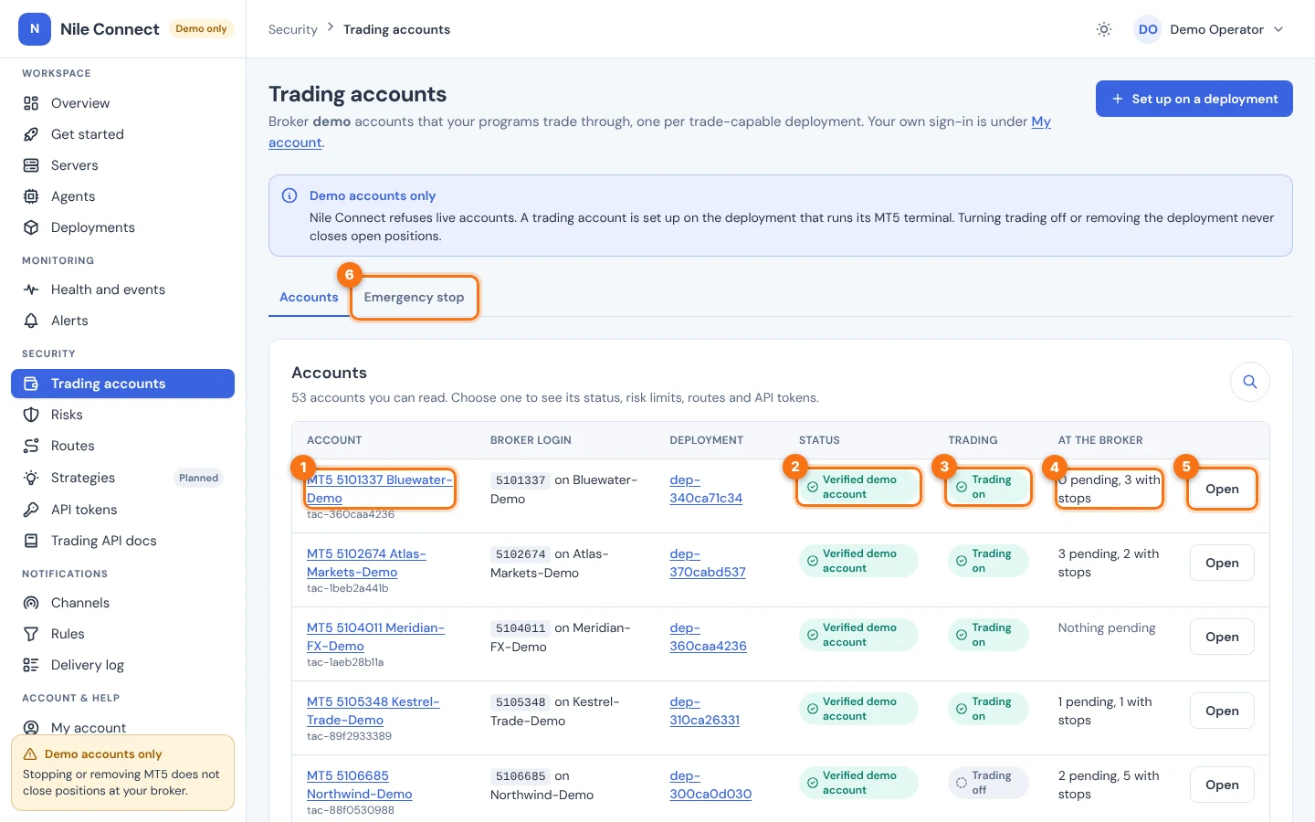Open deployment link dep-340ca71c34

(706, 489)
